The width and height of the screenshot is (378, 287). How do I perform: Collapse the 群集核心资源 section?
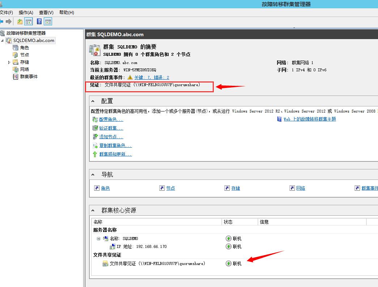[x=93, y=211]
